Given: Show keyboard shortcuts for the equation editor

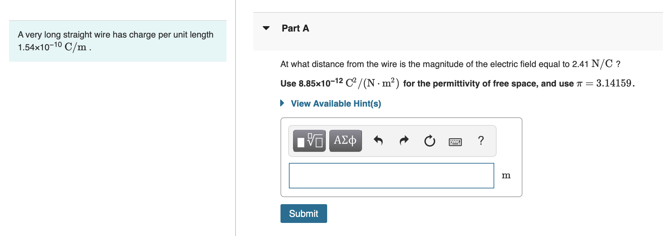Looking at the screenshot, I should point(455,142).
